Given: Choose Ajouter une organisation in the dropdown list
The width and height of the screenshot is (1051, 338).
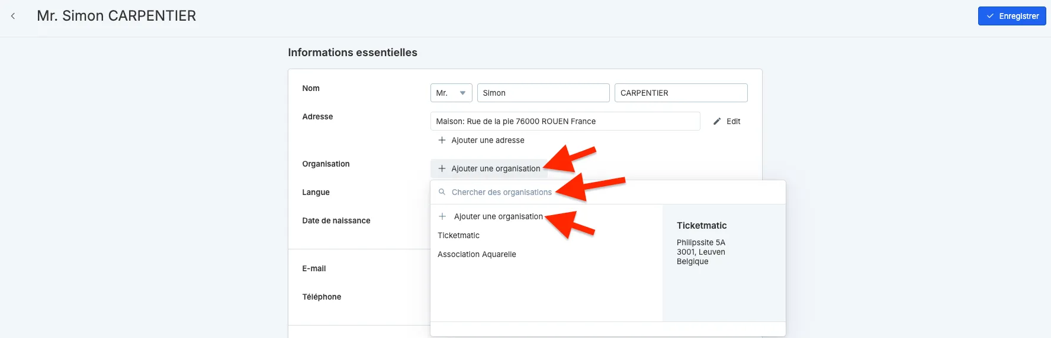Looking at the screenshot, I should pyautogui.click(x=499, y=216).
